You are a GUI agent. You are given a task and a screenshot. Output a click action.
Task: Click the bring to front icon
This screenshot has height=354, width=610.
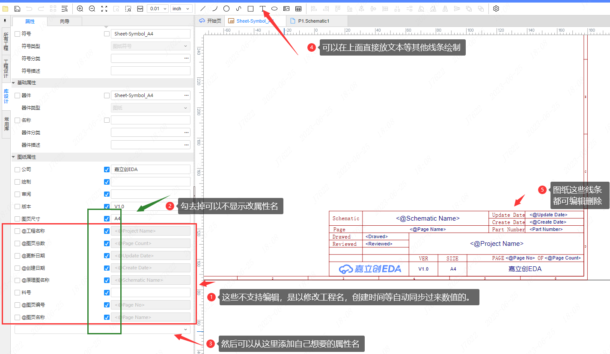coord(469,8)
